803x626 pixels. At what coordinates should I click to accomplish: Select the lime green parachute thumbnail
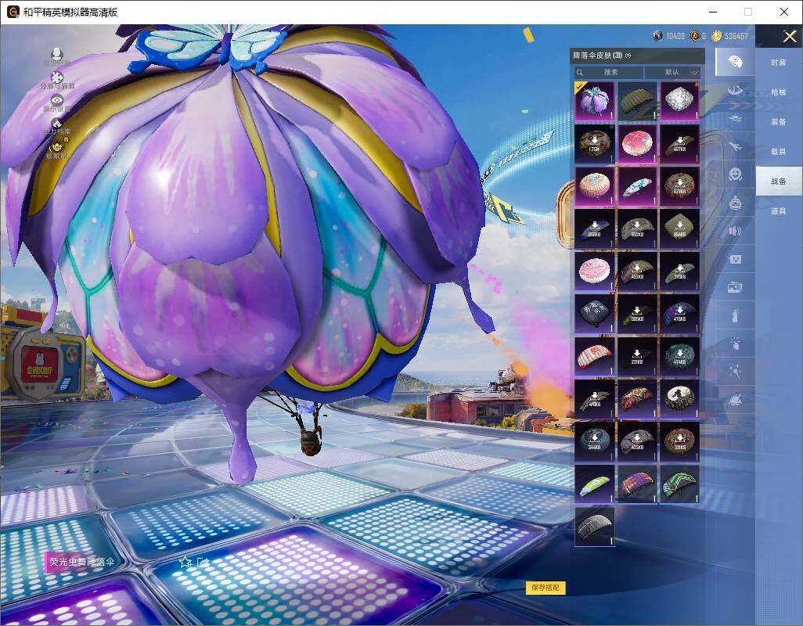point(594,484)
